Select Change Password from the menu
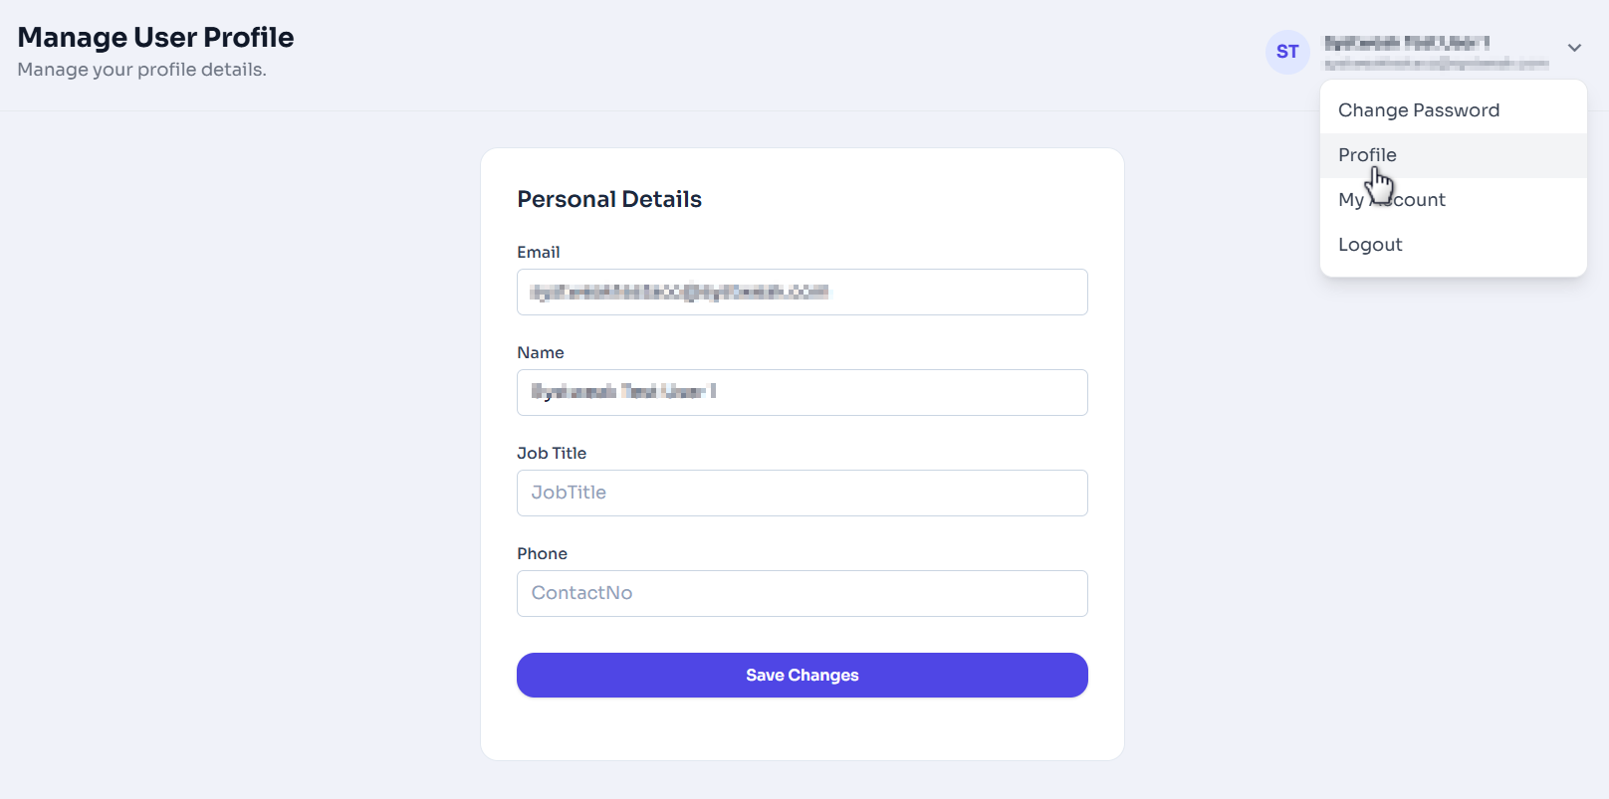 point(1418,109)
